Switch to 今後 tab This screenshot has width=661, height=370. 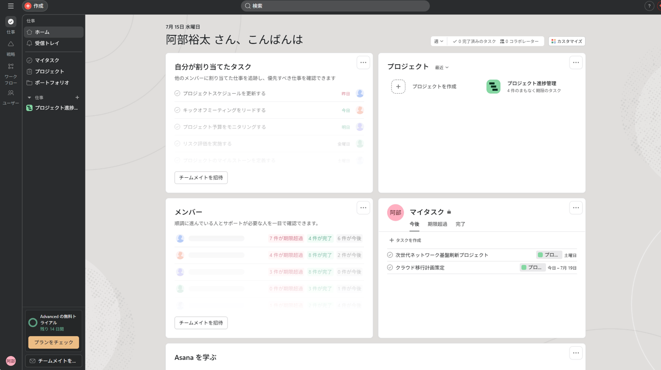pos(414,225)
